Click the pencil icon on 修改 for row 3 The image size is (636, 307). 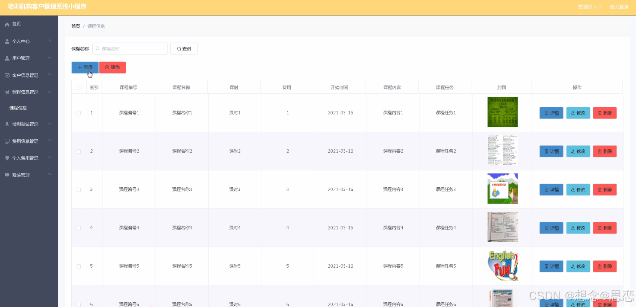pos(573,190)
